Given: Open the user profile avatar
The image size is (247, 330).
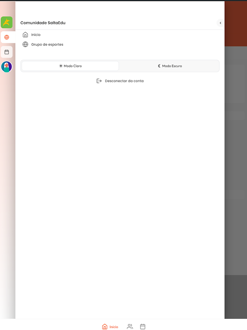Looking at the screenshot, I should point(7,67).
